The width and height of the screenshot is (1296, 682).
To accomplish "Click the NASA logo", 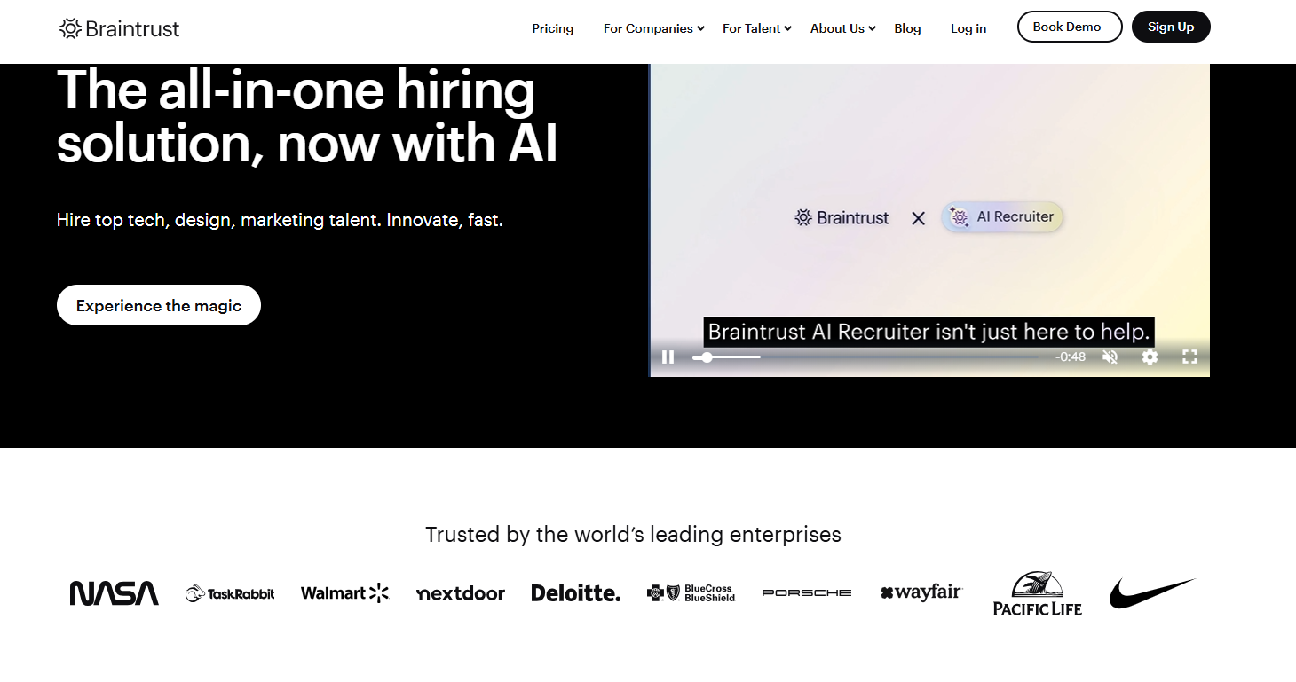I will 115,593.
